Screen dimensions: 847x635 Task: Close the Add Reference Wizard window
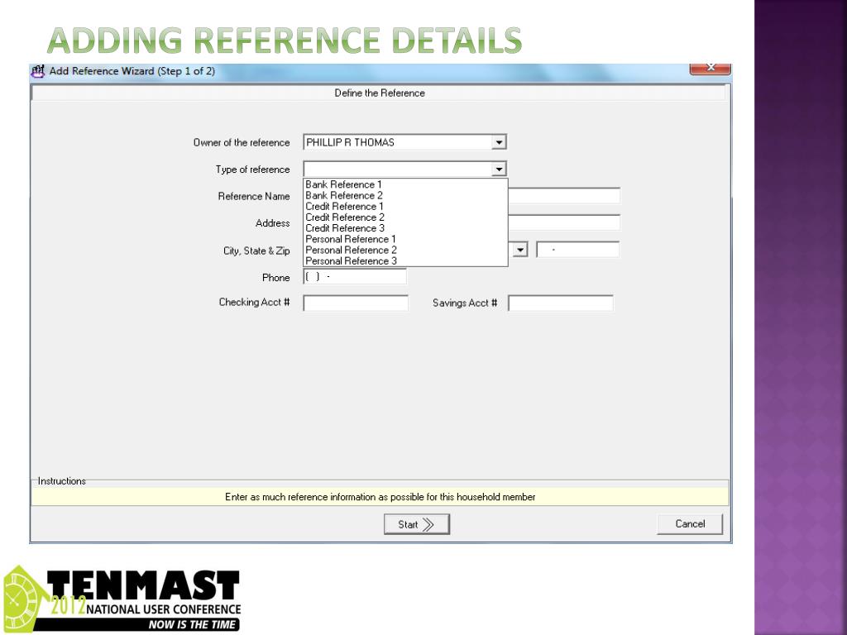click(711, 69)
